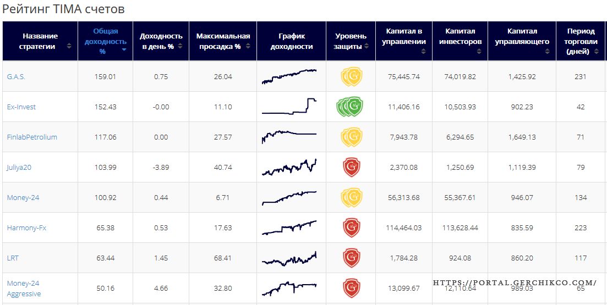607x305 pixels.
Task: Click the red shield icon for Harmony-Fx
Action: pyautogui.click(x=351, y=228)
